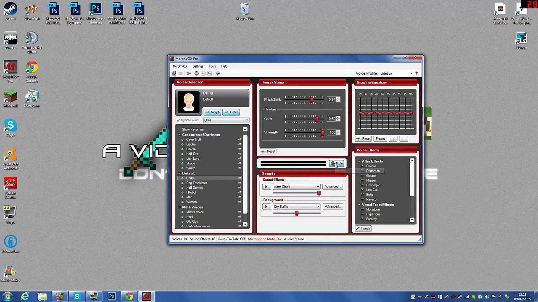Collapse the After Effects group
This screenshot has height=302, width=538.
coord(359,161)
